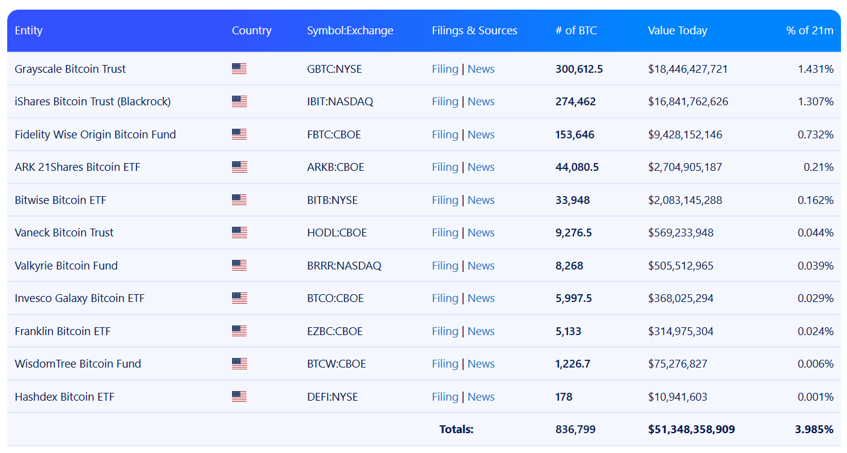Open the News link for Vaneck Bitcoin Trust
The width and height of the screenshot is (847, 453).
click(x=481, y=233)
